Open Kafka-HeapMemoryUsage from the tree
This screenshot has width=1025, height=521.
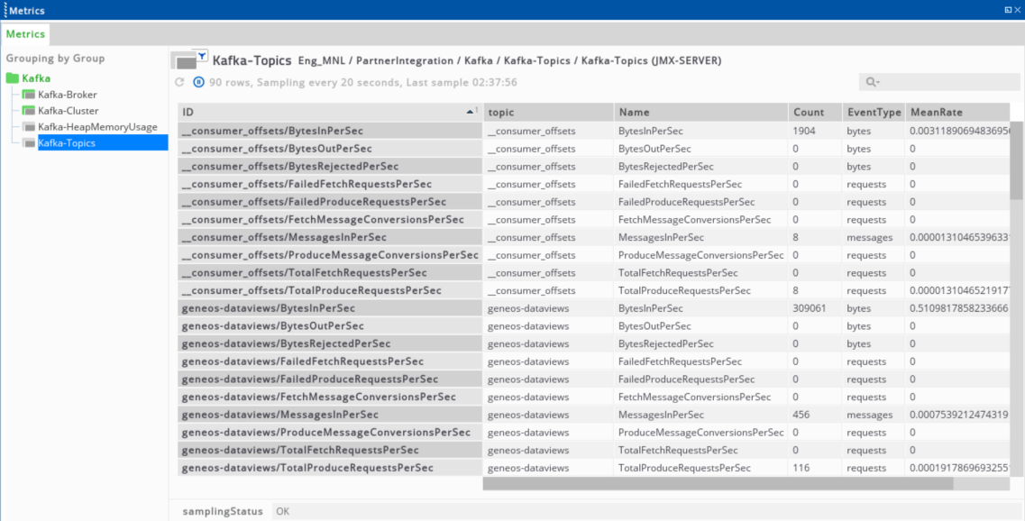click(97, 127)
